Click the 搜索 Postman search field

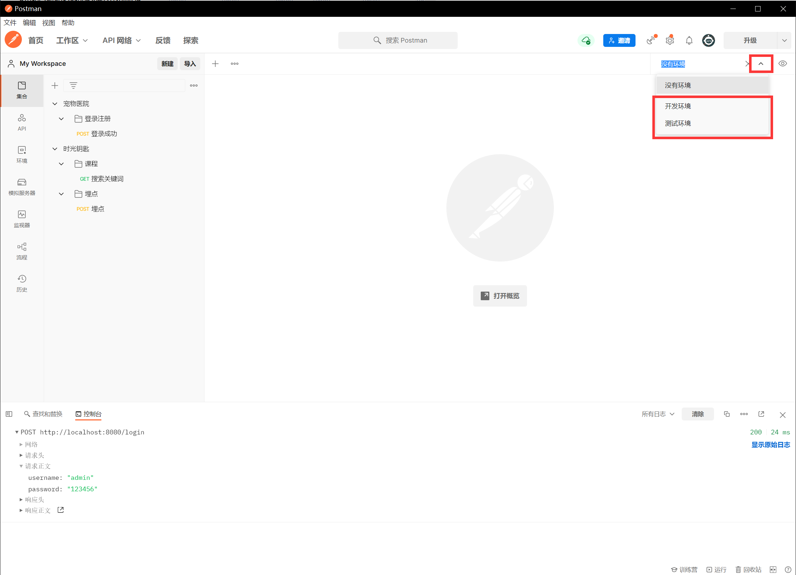(x=398, y=40)
